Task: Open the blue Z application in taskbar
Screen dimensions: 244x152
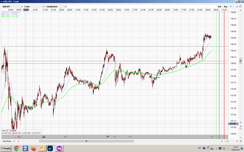Action: [25, 149]
